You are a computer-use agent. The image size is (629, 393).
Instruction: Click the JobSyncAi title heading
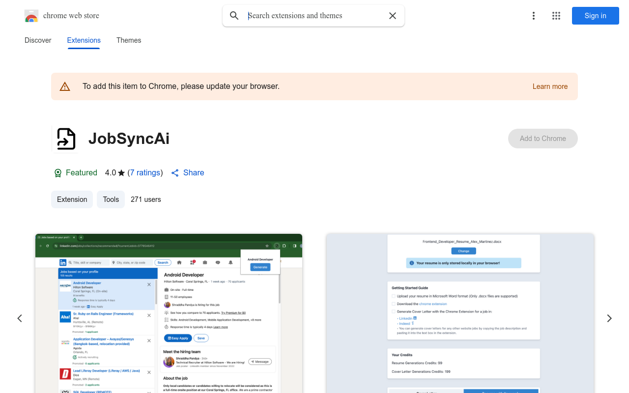(129, 139)
